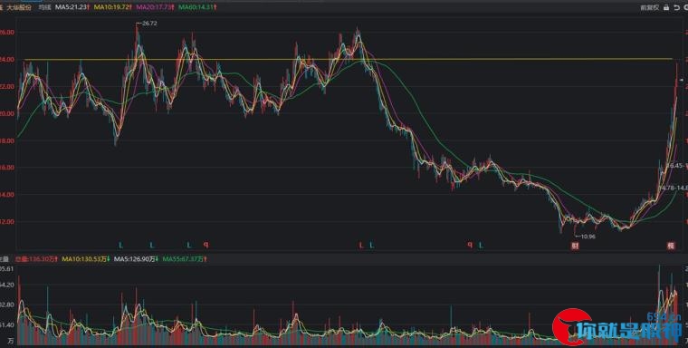Click the 16.00 price axis label
688x348 pixels.
point(6,168)
